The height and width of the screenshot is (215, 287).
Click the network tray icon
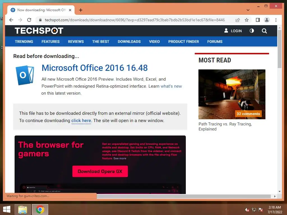[x=254, y=210]
